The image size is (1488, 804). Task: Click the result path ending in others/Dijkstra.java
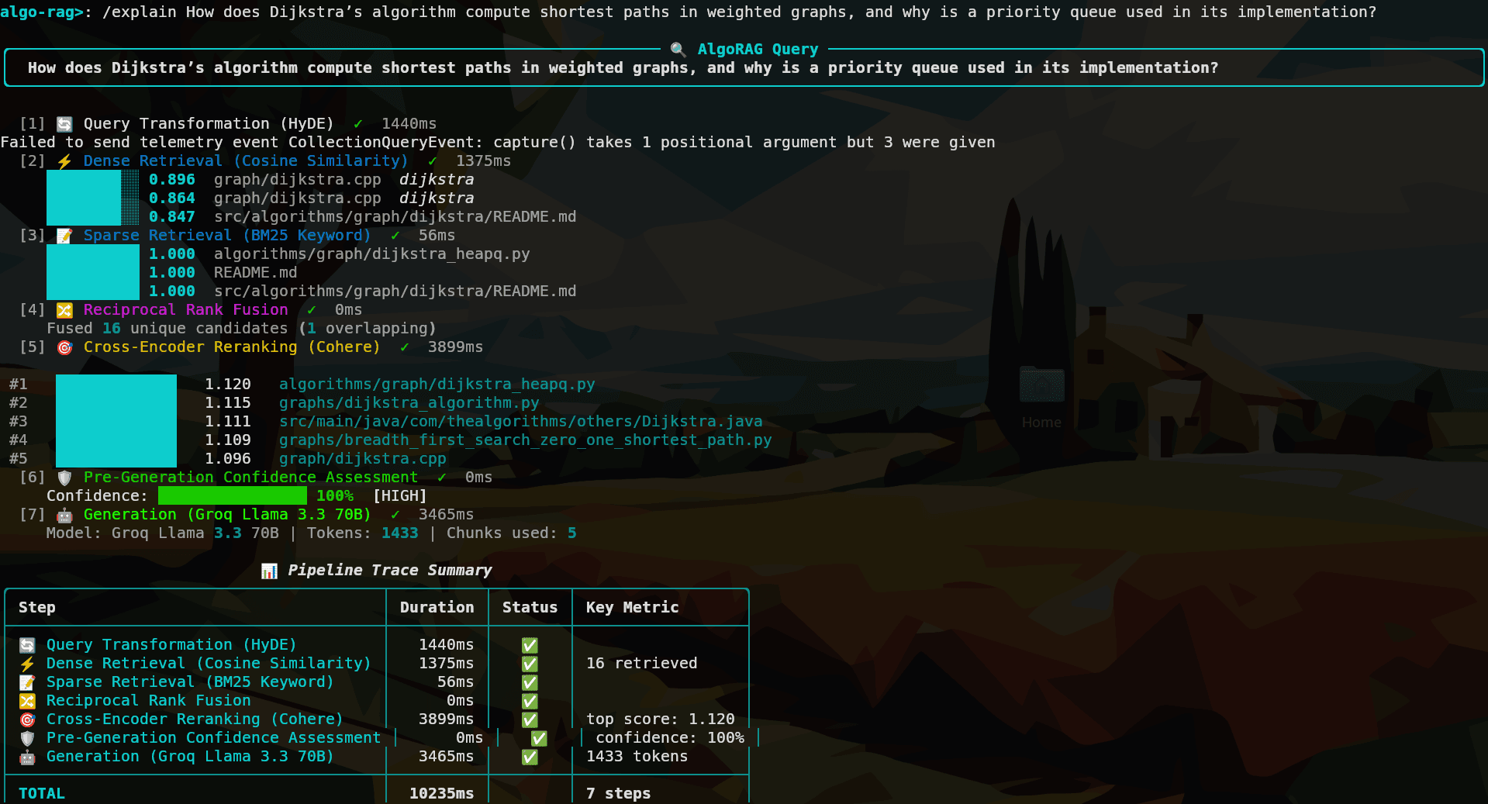point(520,422)
